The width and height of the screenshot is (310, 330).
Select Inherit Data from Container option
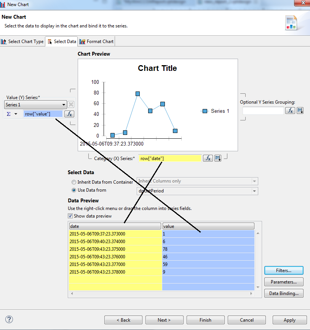(74, 182)
